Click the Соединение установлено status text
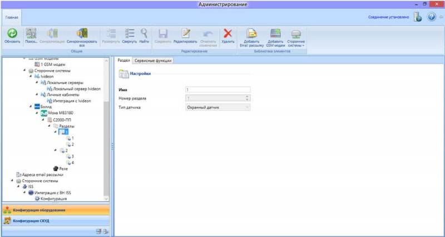The height and width of the screenshot is (237, 445). pyautogui.click(x=388, y=17)
